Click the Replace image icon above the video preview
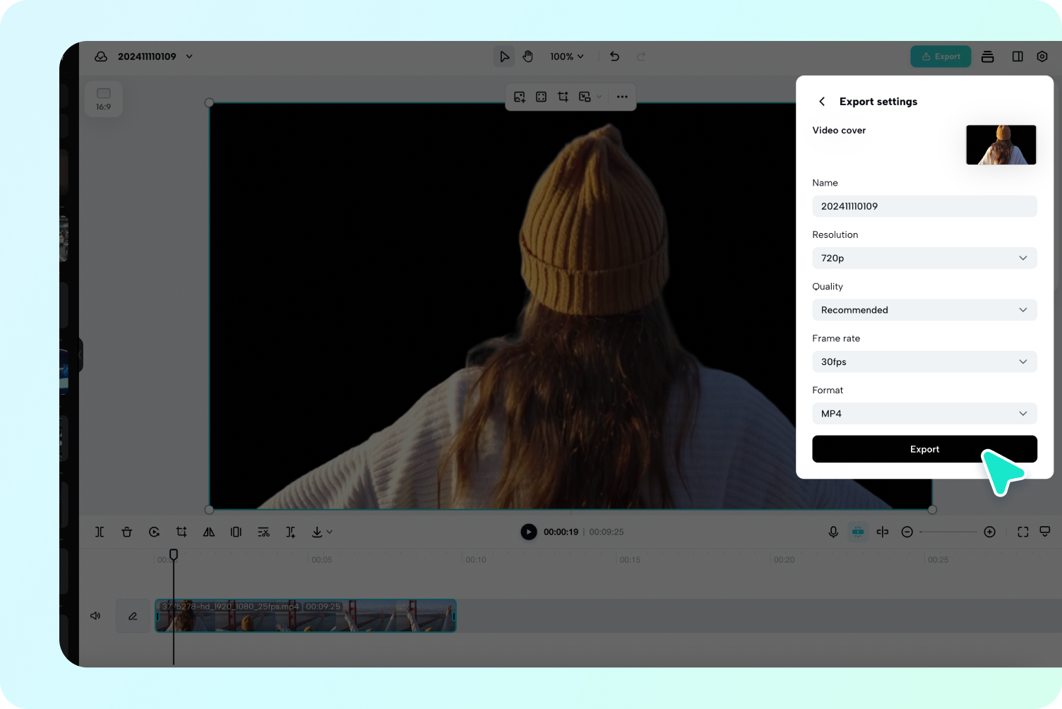Image resolution: width=1062 pixels, height=709 pixels. [x=520, y=97]
